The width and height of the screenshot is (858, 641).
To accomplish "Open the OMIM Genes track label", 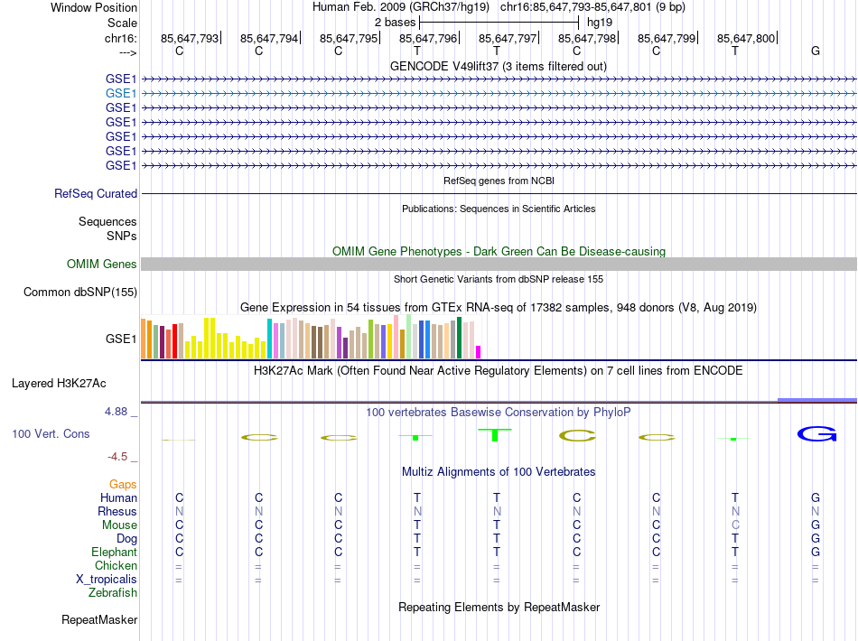I will click(x=102, y=264).
